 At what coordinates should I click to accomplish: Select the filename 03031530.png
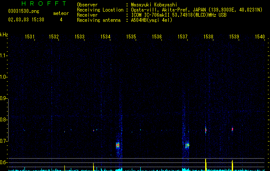click(x=24, y=11)
